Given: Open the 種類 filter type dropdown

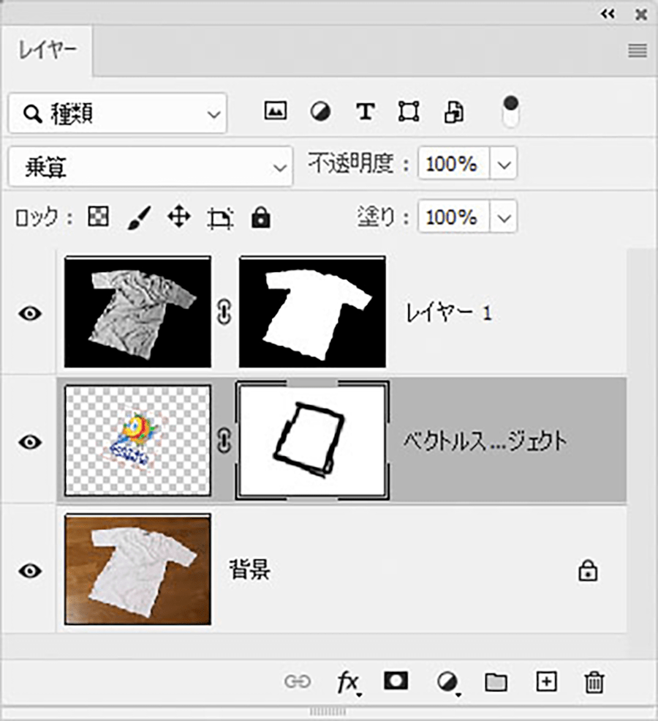Looking at the screenshot, I should point(117,113).
